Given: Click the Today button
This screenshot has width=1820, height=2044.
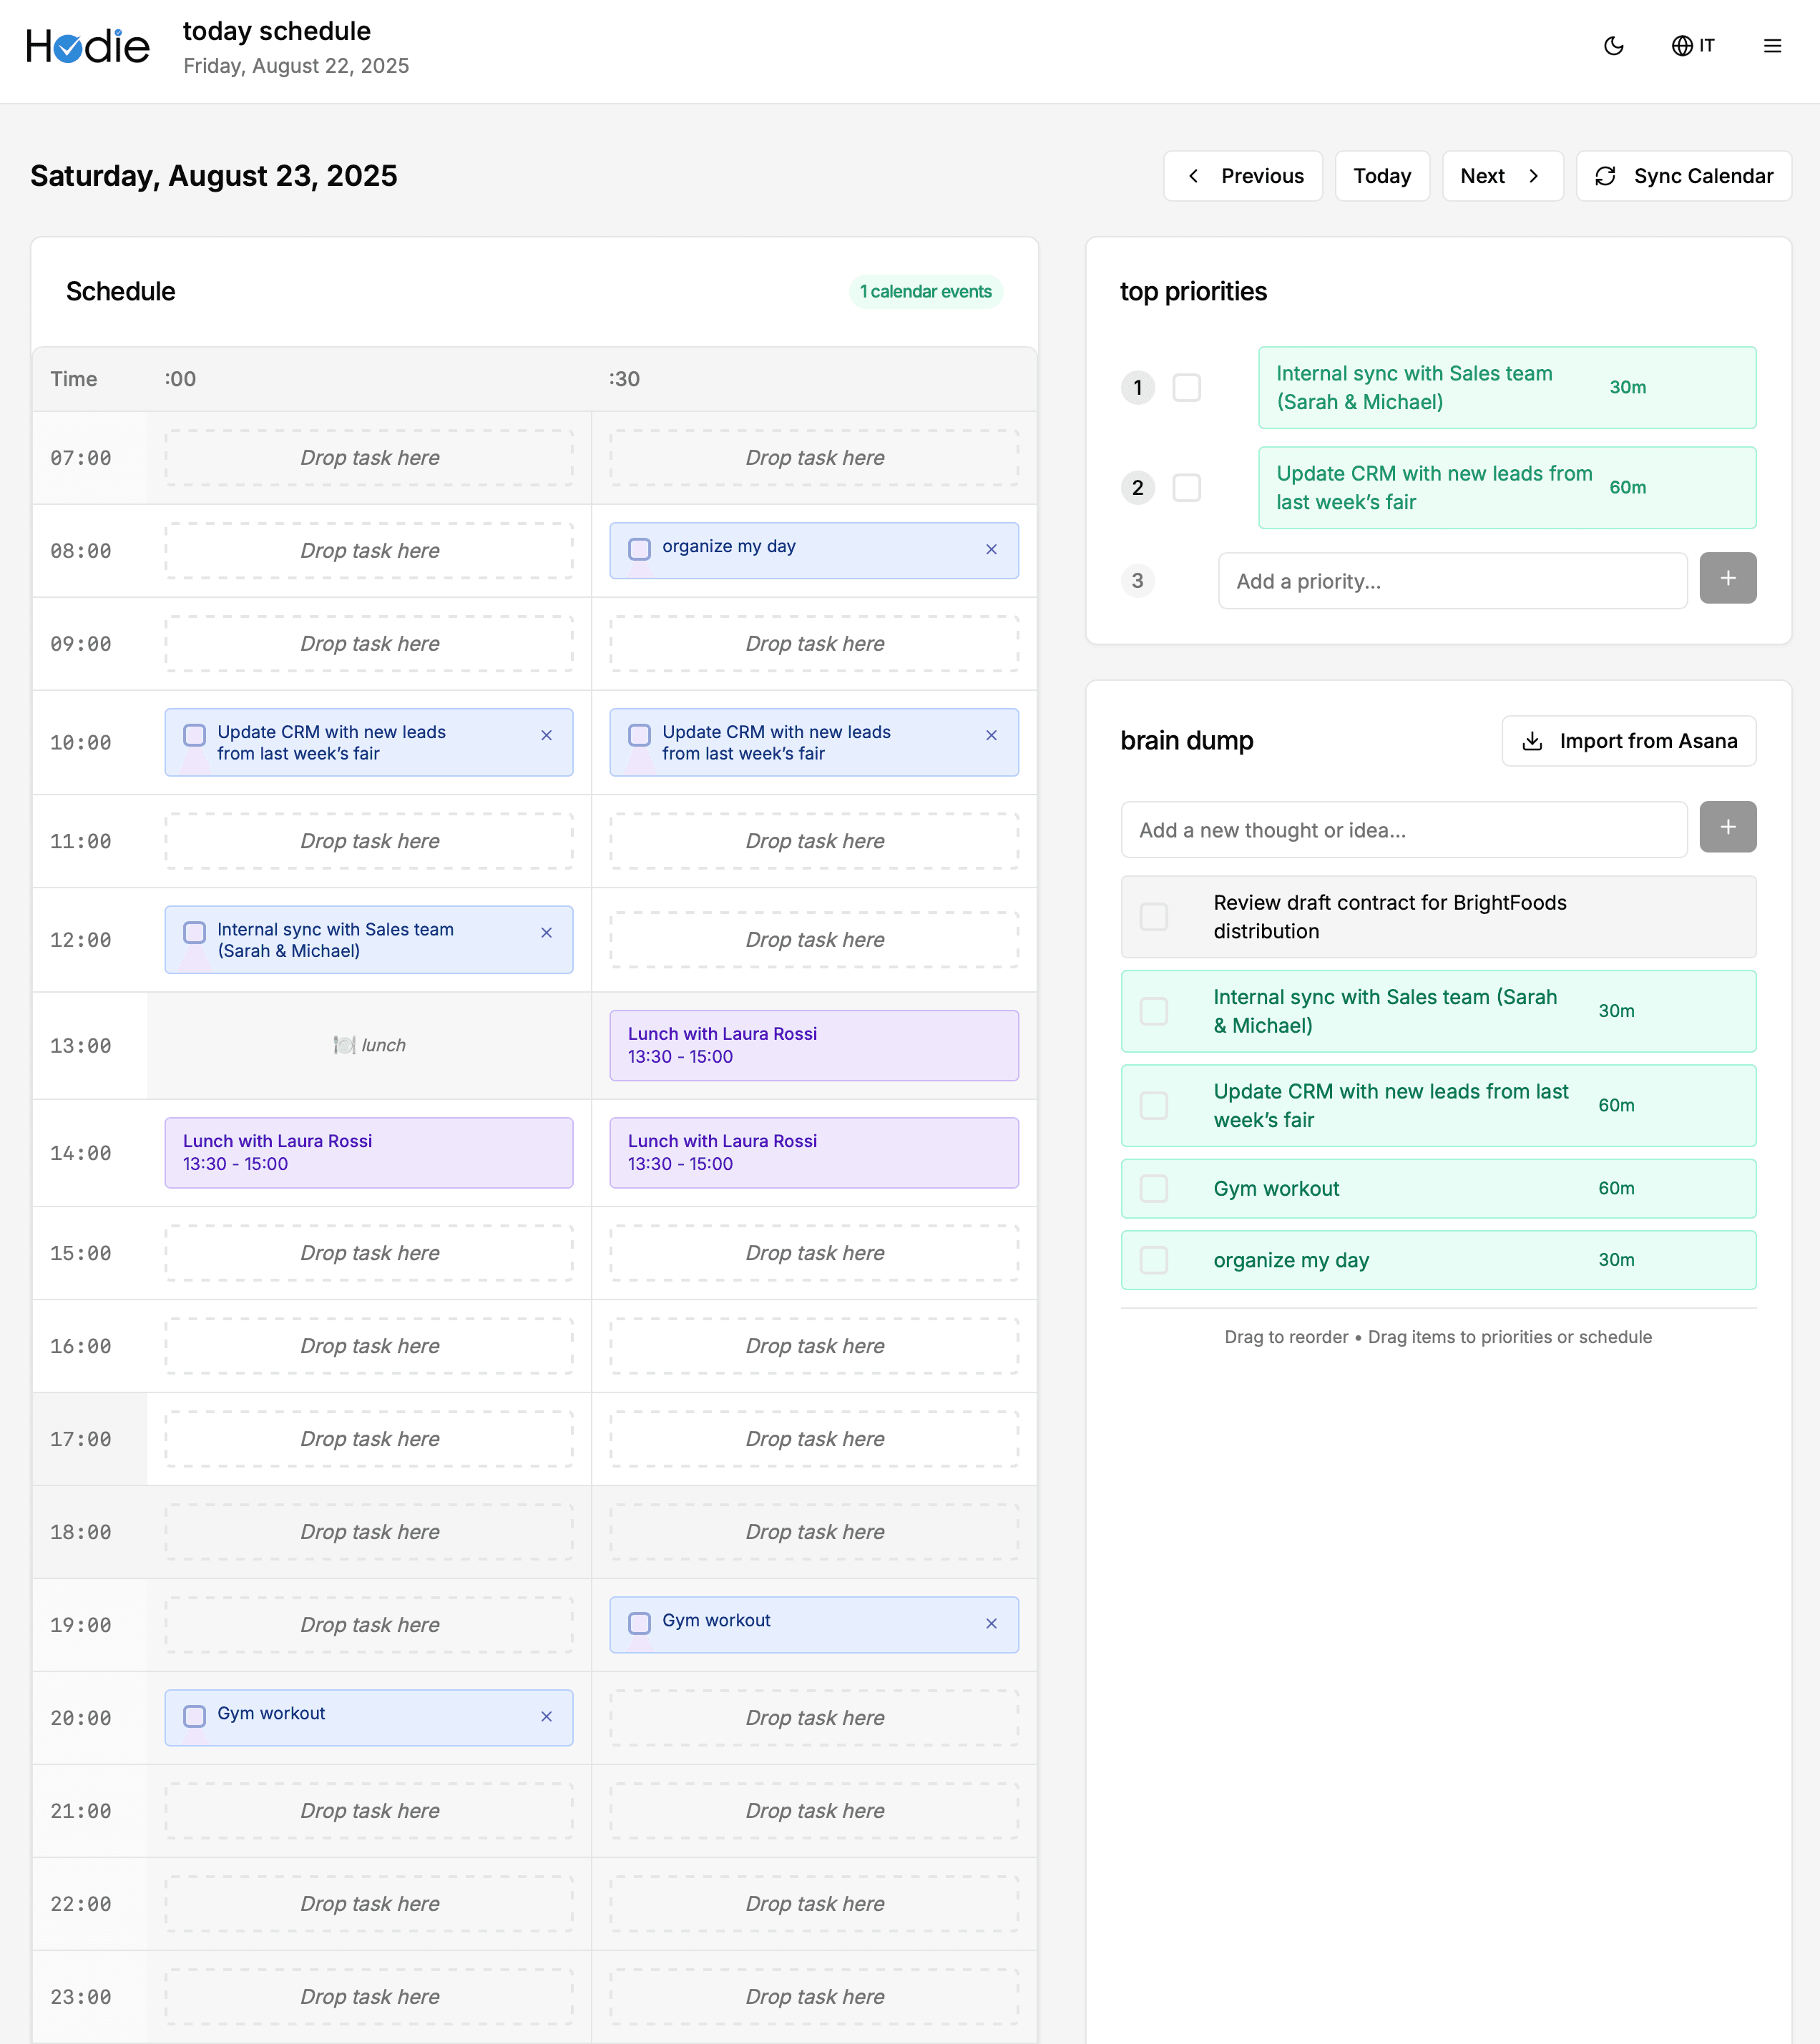Looking at the screenshot, I should pyautogui.click(x=1381, y=175).
